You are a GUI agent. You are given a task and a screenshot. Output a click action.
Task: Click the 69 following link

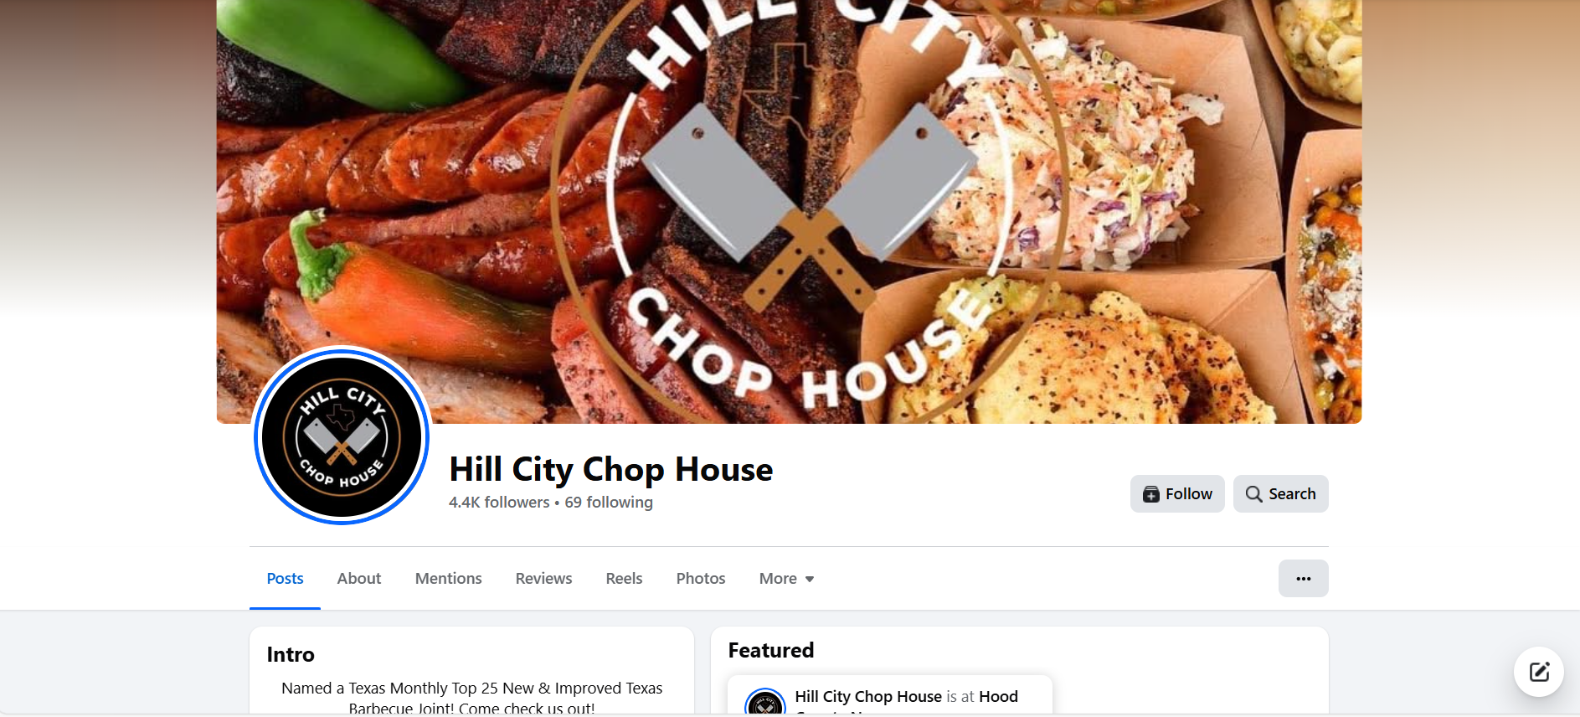pos(609,503)
